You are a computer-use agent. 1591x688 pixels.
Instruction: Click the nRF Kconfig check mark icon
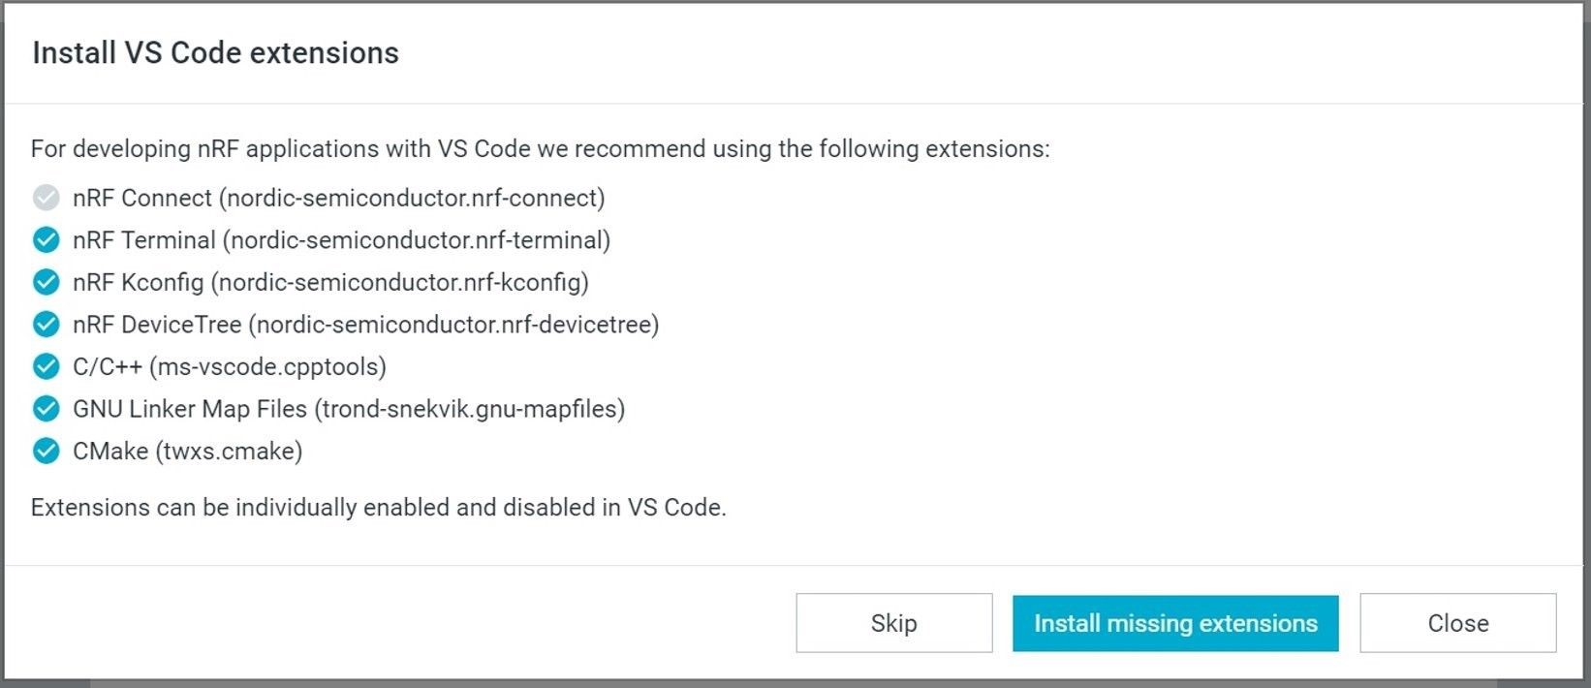(x=46, y=282)
